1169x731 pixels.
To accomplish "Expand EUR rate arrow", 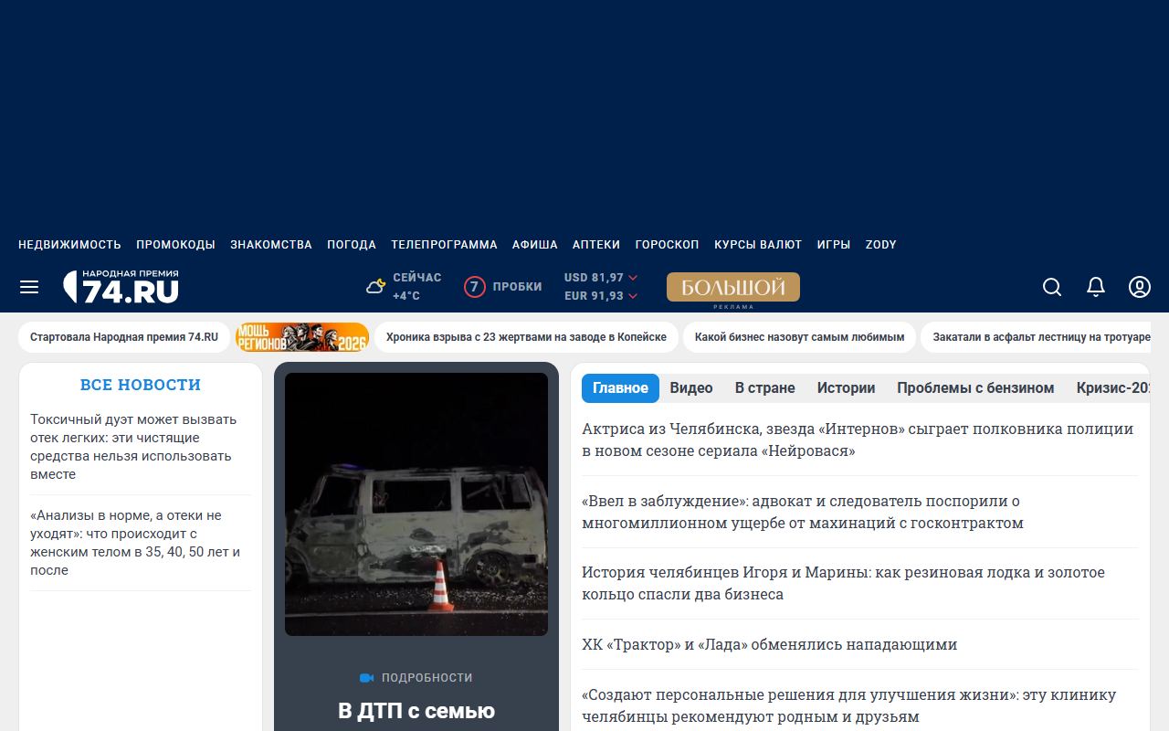I will (x=633, y=296).
